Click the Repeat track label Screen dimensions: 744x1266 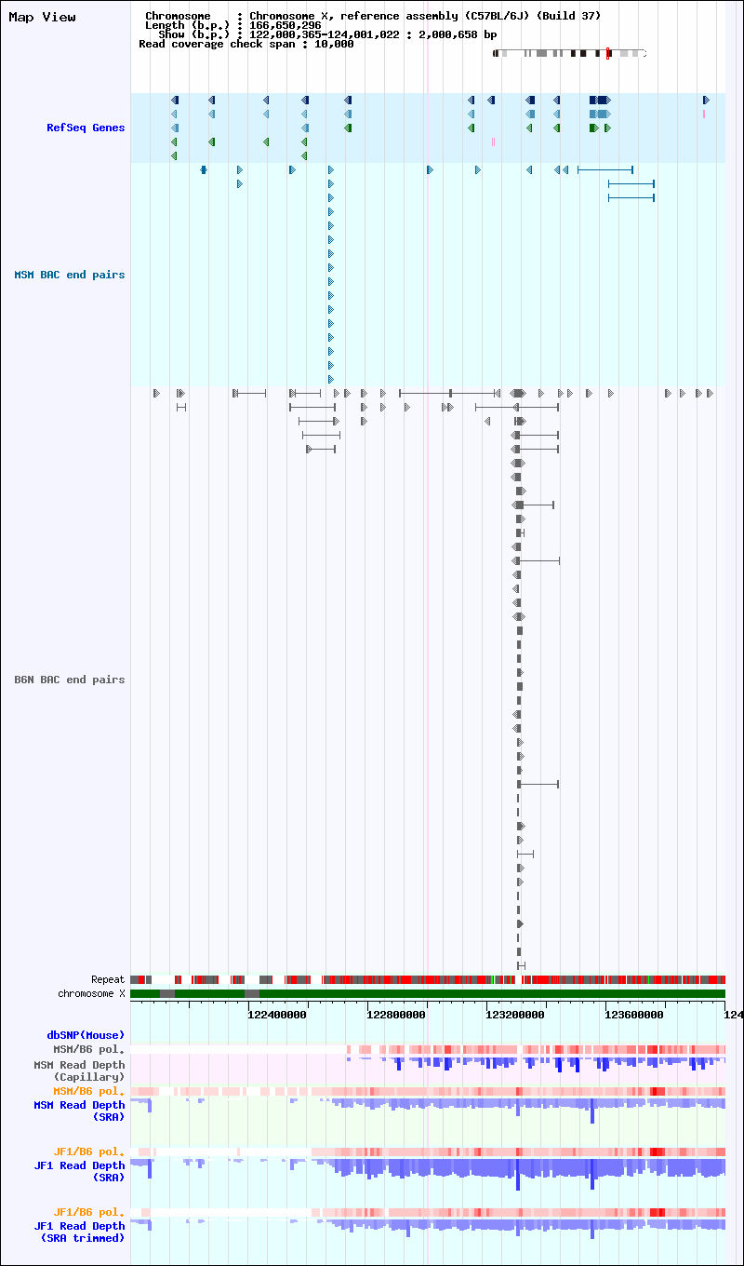(x=108, y=979)
